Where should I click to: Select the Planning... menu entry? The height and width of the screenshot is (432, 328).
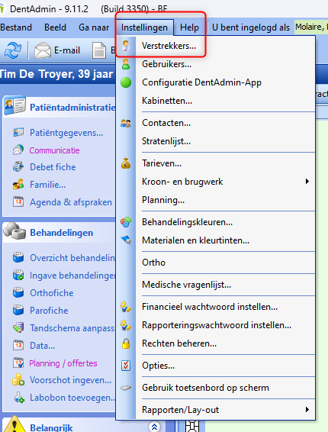215,200
